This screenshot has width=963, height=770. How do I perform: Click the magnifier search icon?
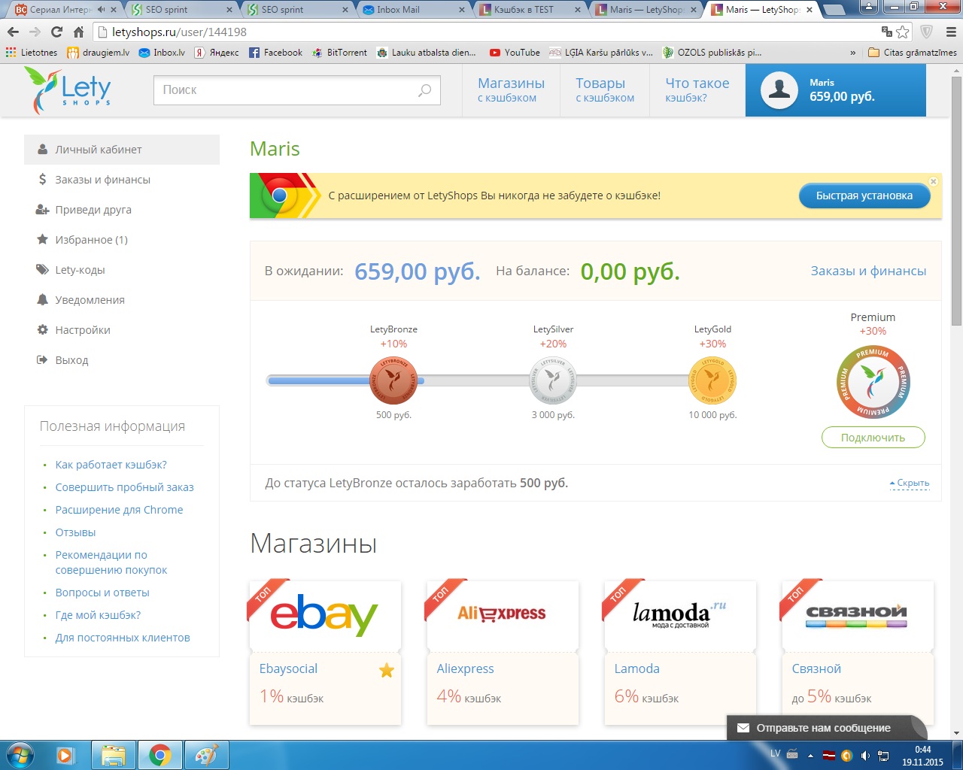pos(424,90)
